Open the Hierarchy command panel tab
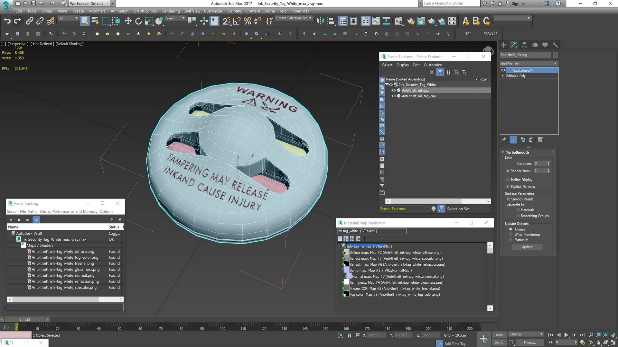 tap(524, 45)
